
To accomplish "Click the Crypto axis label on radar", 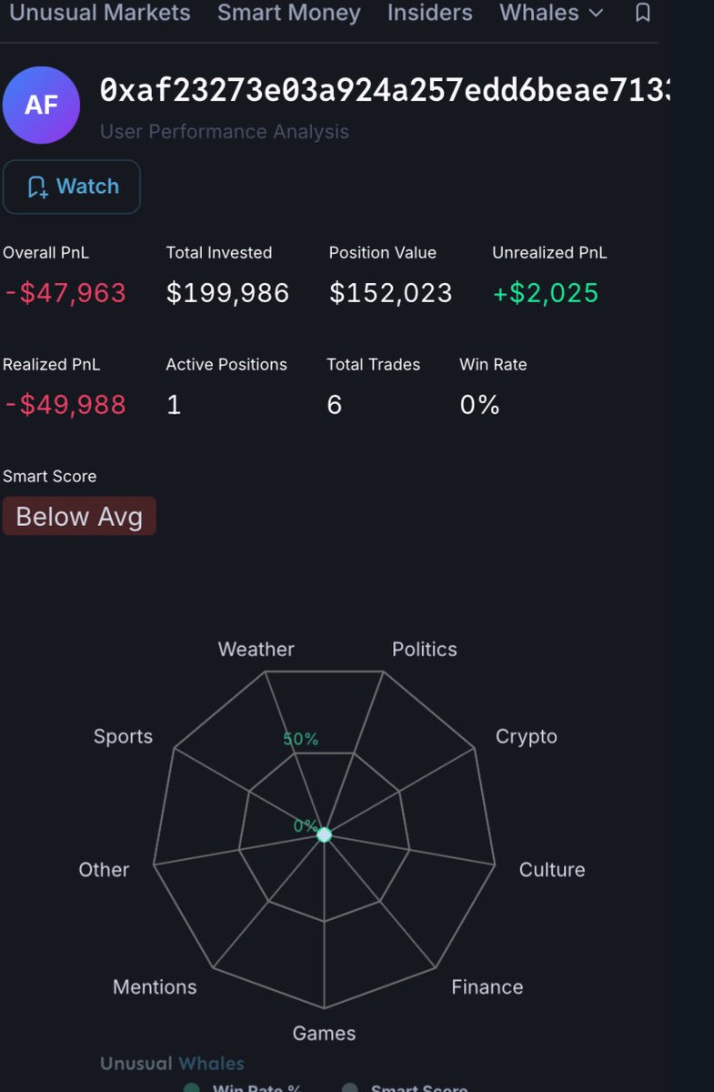I will click(x=526, y=736).
